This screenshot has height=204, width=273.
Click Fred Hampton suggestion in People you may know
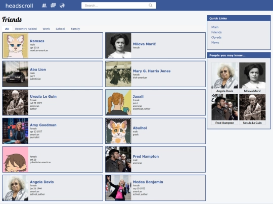pos(224,107)
